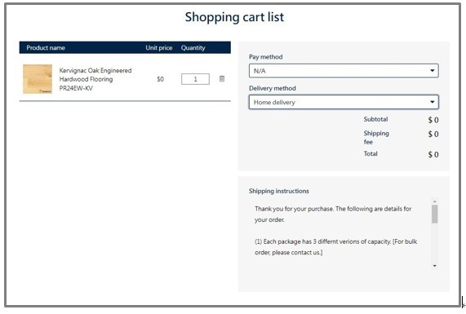Click the Product name column header

[46, 48]
